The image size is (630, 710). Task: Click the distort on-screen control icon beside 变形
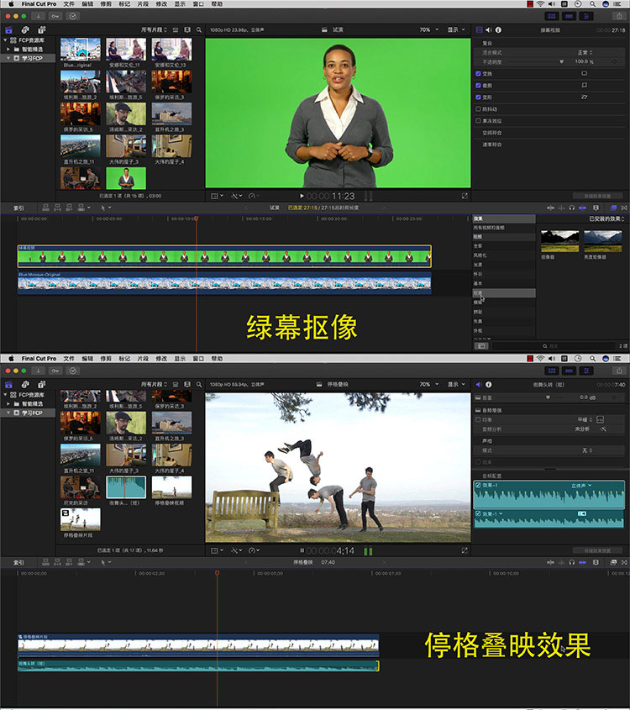click(585, 97)
